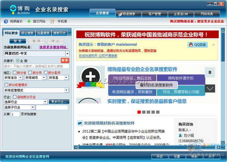Click the red 祝贺博购软件 banner
The width and height of the screenshot is (227, 162).
[147, 35]
